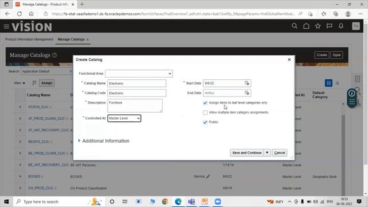368x207 pixels.
Task: Open the Start Date calendar picker
Action: click(247, 83)
